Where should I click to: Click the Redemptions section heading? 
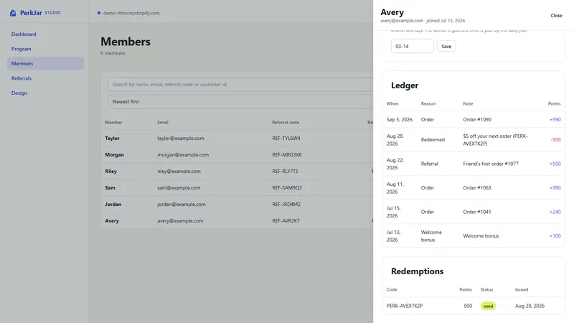point(418,271)
